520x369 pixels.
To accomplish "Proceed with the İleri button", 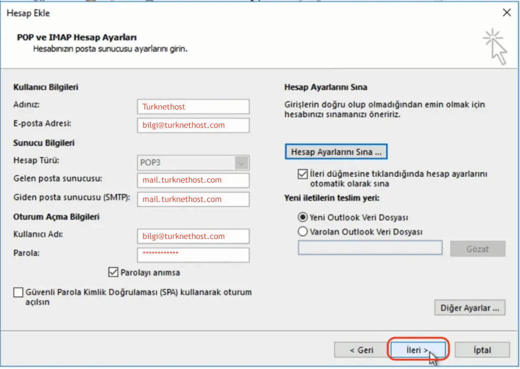I will pos(417,350).
